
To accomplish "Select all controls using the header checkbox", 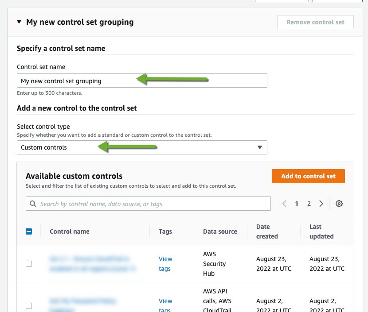I will (29, 231).
